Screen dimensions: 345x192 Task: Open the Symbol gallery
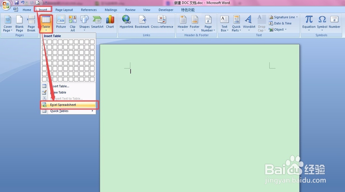(322, 23)
